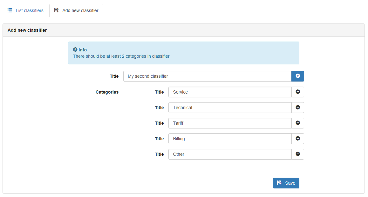Edit the Technical category title field
368x197 pixels.
230,108
